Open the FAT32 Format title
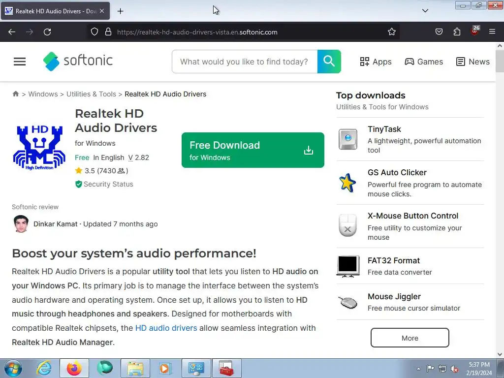The height and width of the screenshot is (378, 504). [x=394, y=261]
